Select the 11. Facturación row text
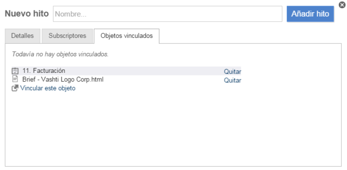The image size is (347, 170). tap(44, 71)
